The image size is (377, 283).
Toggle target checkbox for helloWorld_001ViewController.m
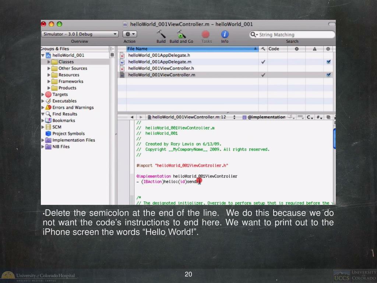coord(328,75)
